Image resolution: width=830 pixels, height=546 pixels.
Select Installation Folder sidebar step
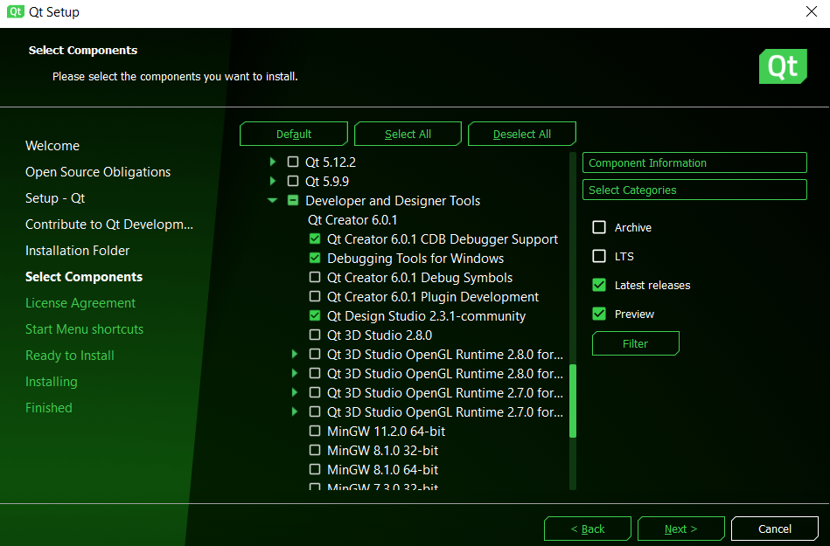coord(77,251)
